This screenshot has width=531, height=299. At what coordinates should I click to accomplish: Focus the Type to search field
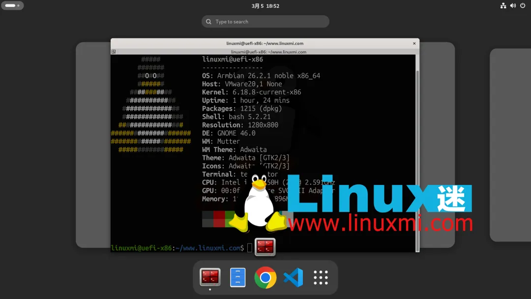click(x=265, y=21)
